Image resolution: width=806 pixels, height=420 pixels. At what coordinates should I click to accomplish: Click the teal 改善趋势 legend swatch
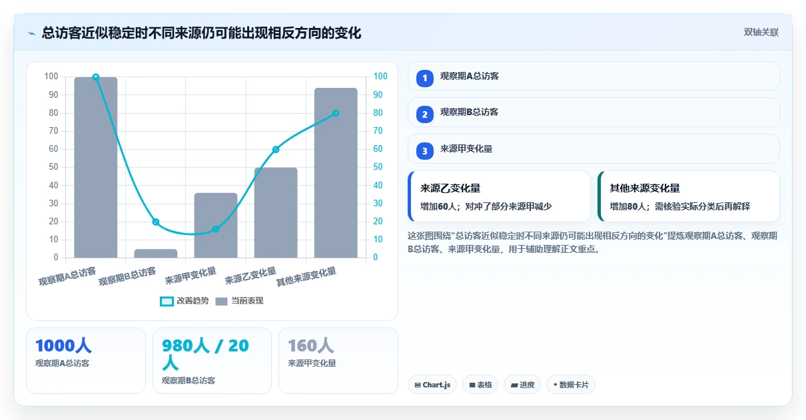coord(167,302)
